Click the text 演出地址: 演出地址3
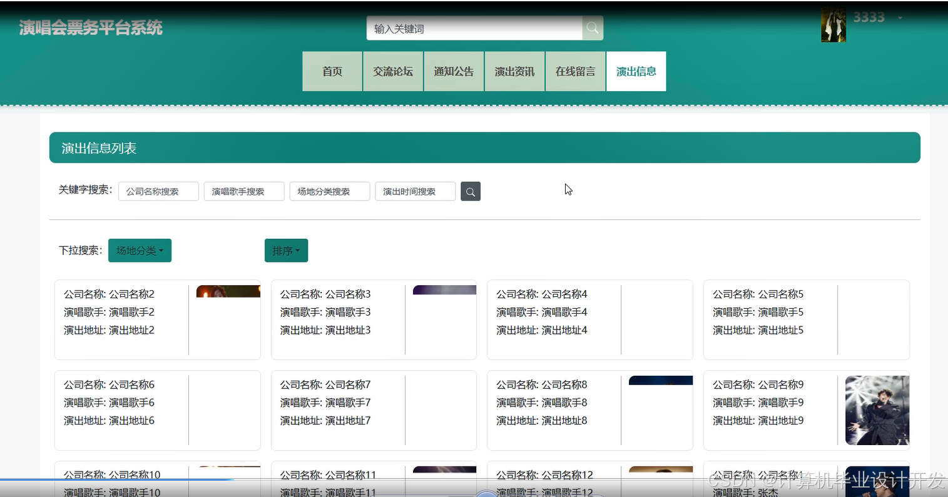 tap(325, 330)
